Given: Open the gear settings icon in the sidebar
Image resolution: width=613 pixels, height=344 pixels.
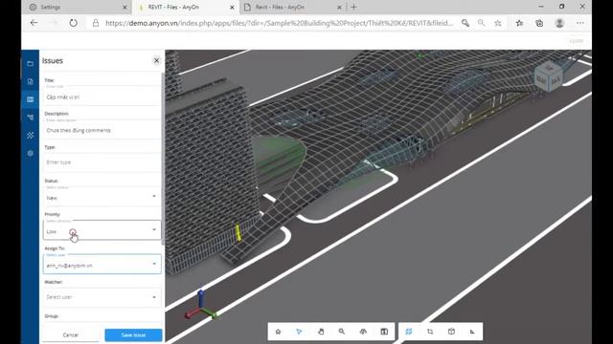Looking at the screenshot, I should (30, 153).
